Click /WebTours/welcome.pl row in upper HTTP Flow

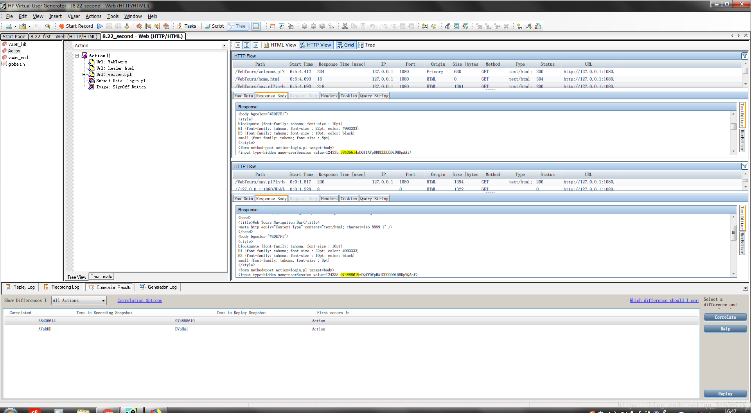coord(487,72)
